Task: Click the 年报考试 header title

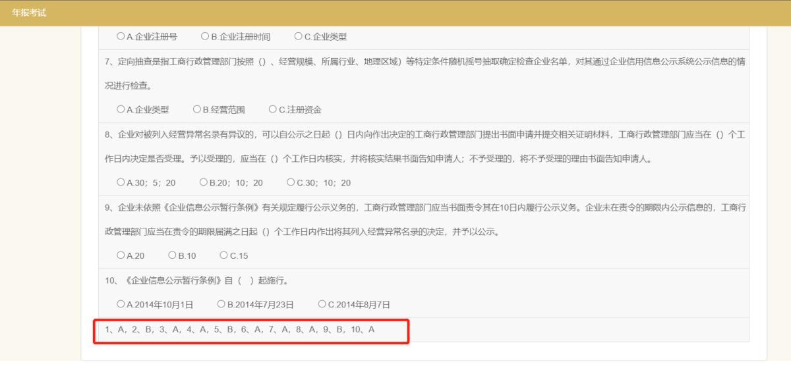Action: coord(29,13)
